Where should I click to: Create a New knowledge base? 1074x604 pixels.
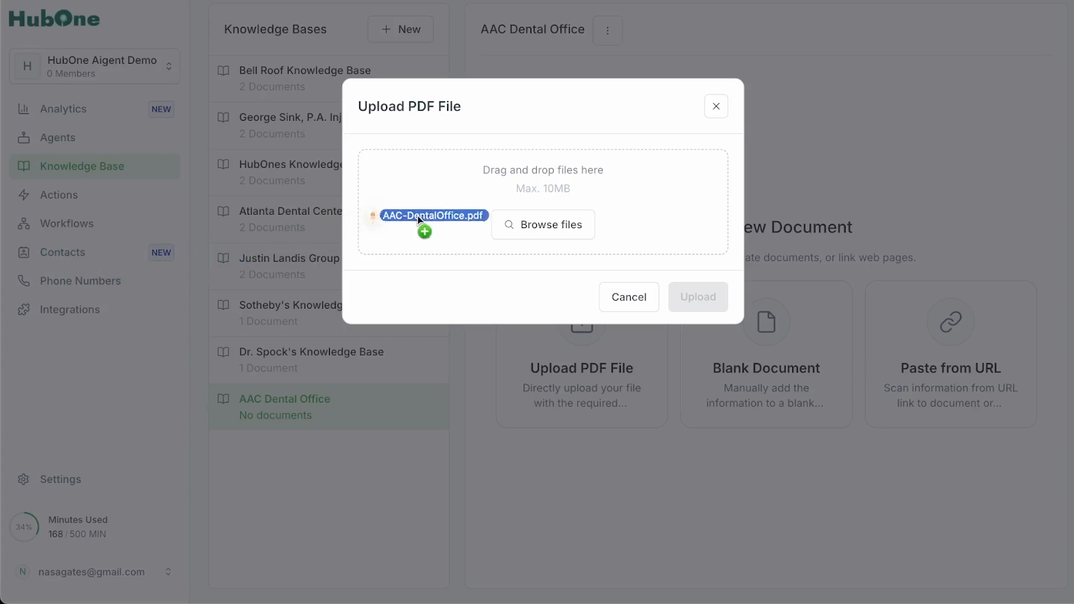click(x=401, y=30)
